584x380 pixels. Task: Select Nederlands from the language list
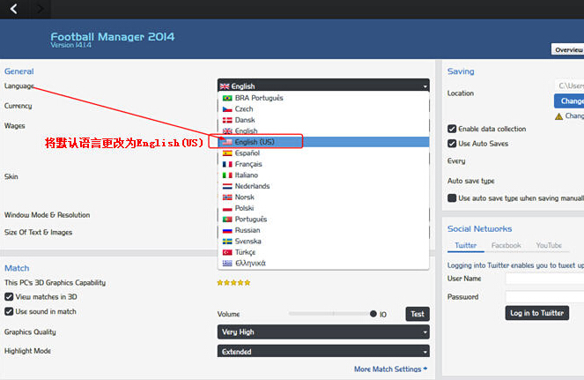click(x=323, y=186)
